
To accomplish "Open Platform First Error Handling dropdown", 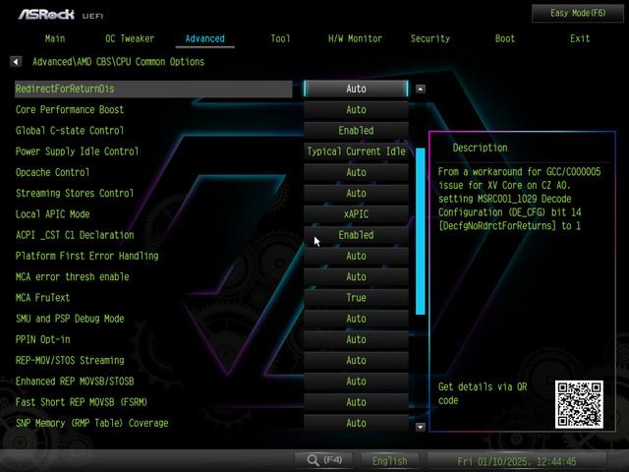I will coord(356,256).
